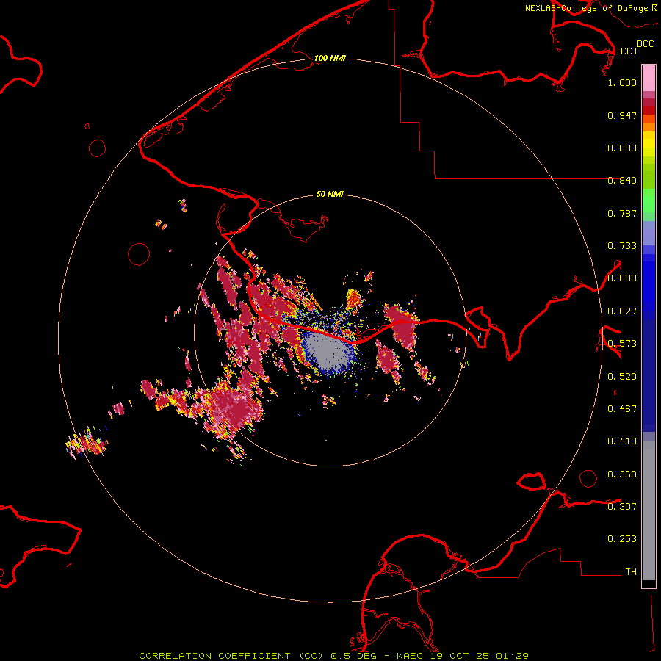Click the 0.307 scale value
The image size is (661, 661).
[622, 507]
